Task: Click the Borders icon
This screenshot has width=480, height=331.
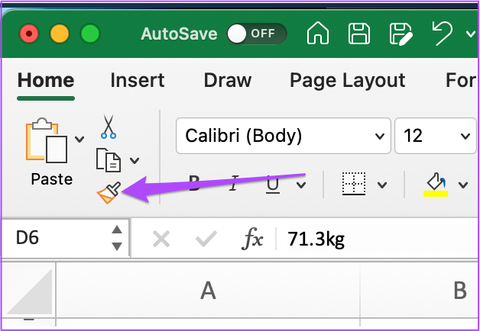Action: pyautogui.click(x=354, y=184)
